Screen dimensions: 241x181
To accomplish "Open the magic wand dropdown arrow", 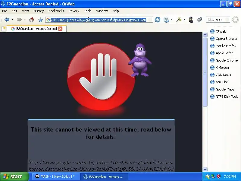I will 184,20.
